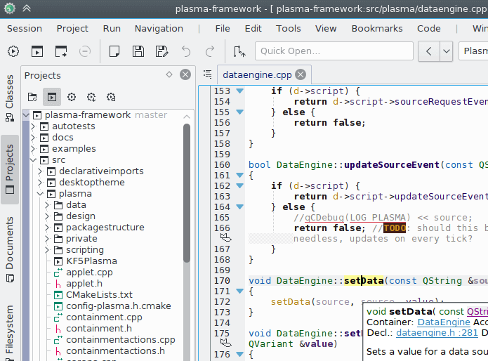Image resolution: width=488 pixels, height=361 pixels.
Task: Click the New file toolbar icon
Action: tap(114, 51)
